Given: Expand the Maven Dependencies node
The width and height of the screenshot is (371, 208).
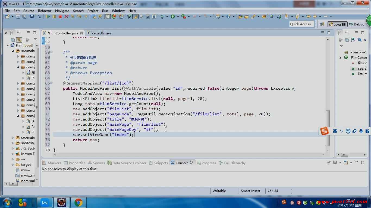Looking at the screenshot, I should point(13,154).
